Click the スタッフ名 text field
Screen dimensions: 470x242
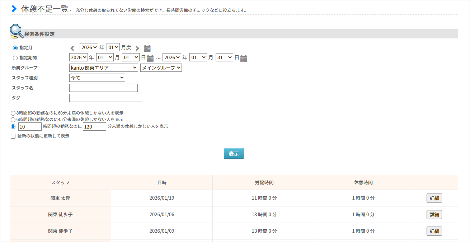click(103, 88)
